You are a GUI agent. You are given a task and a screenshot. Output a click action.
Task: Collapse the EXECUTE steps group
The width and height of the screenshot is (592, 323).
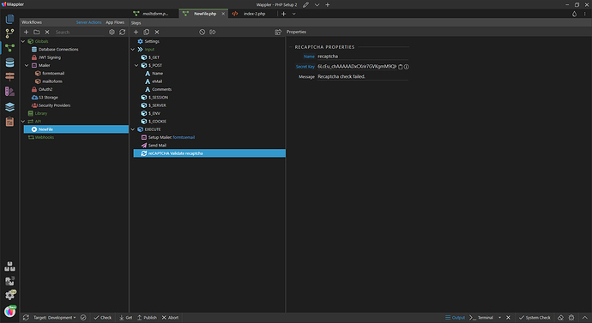point(132,129)
